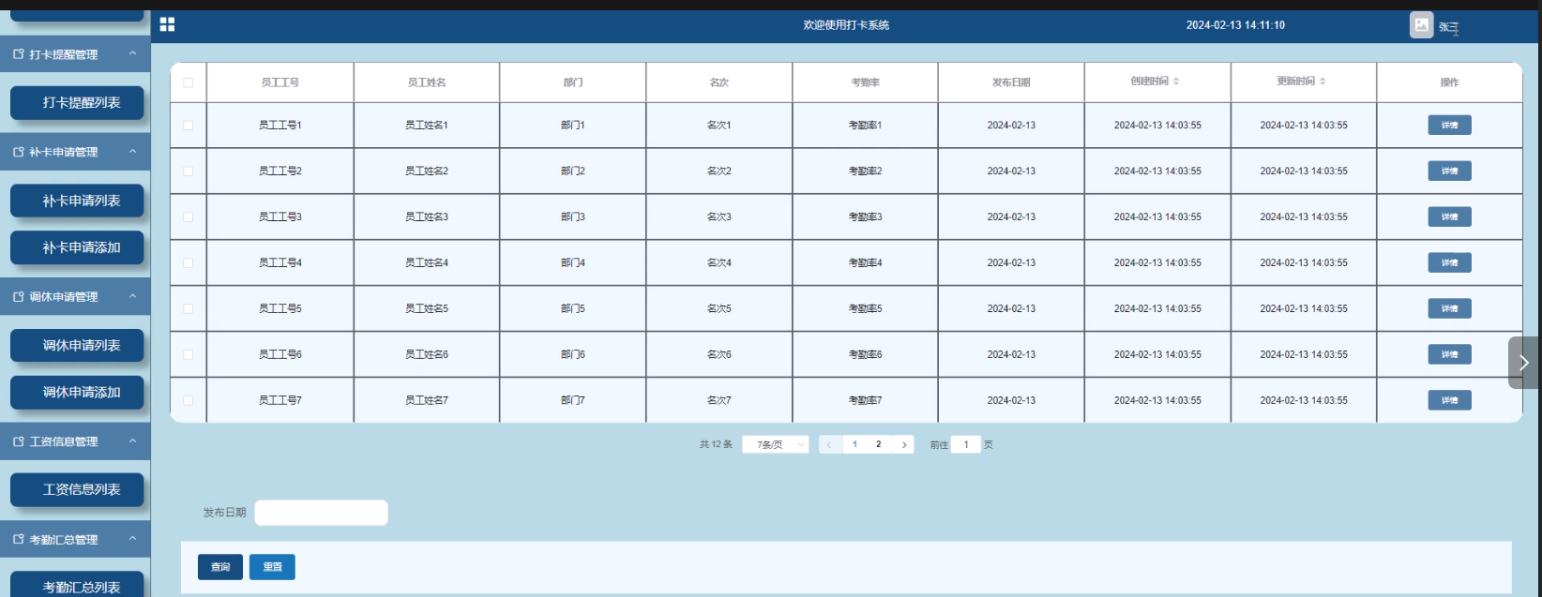Click 详情 button for 员工工号5

(1449, 308)
